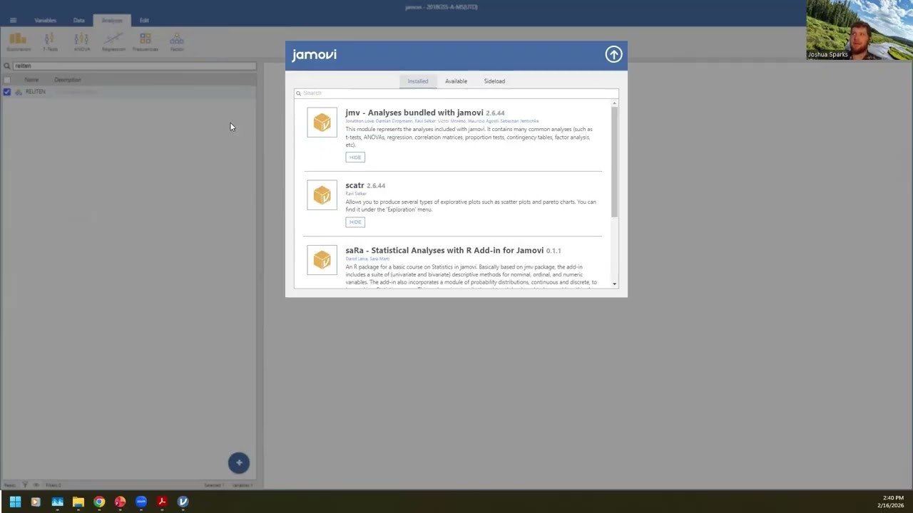Viewport: 913px width, 513px height.
Task: Click the module list scroll-up arrow
Action: (615, 103)
